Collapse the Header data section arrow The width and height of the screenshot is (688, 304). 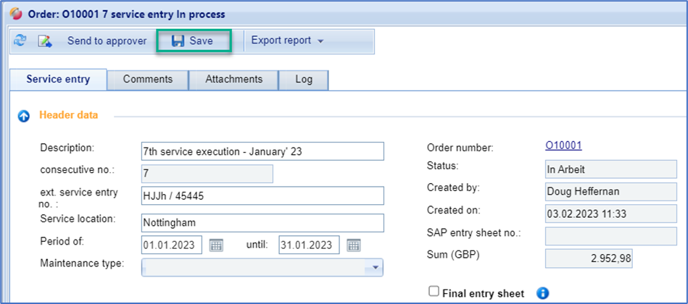coord(24,115)
